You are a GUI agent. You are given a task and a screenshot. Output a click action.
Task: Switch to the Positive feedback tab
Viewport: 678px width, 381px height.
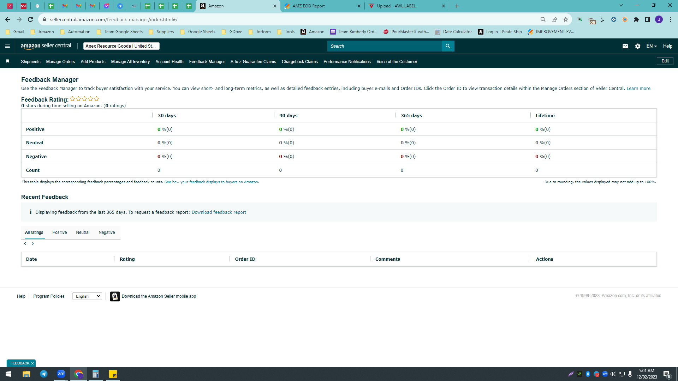click(x=60, y=232)
